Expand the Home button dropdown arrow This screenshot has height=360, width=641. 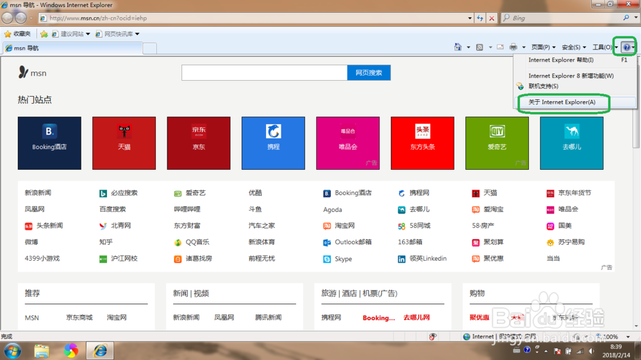click(x=468, y=47)
